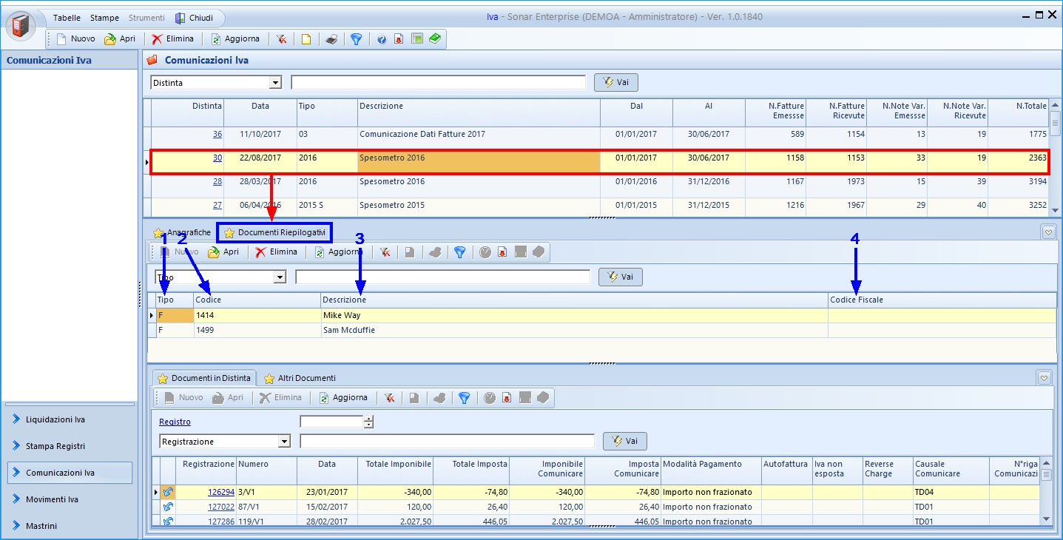Click the blue arrow icon in row 126294
Viewport: 1063px width, 540px height.
(168, 492)
